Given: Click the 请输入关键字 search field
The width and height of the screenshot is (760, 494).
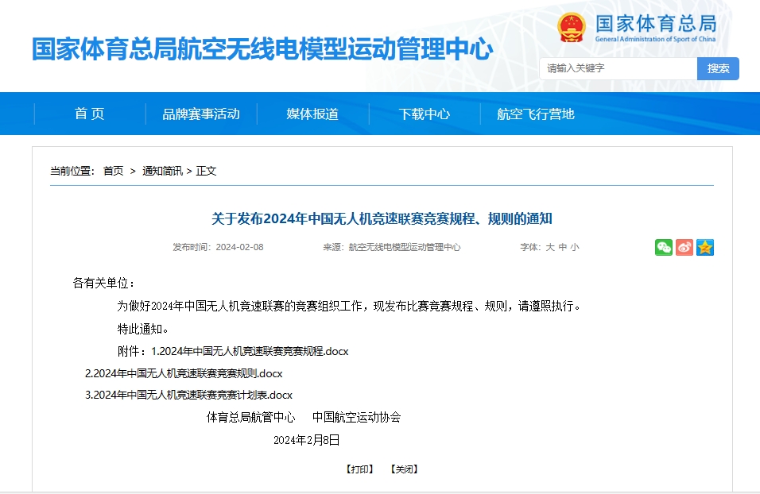Looking at the screenshot, I should click(x=618, y=68).
